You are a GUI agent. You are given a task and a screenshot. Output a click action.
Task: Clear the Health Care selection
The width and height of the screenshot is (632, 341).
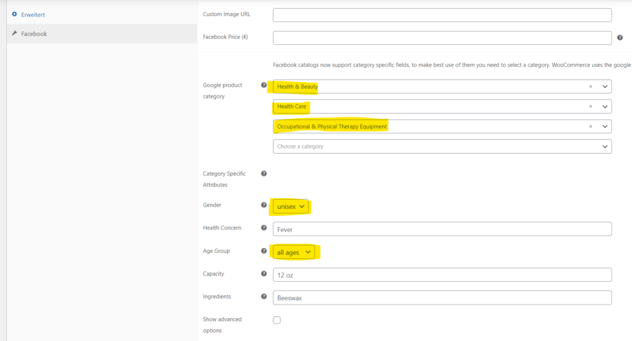591,106
